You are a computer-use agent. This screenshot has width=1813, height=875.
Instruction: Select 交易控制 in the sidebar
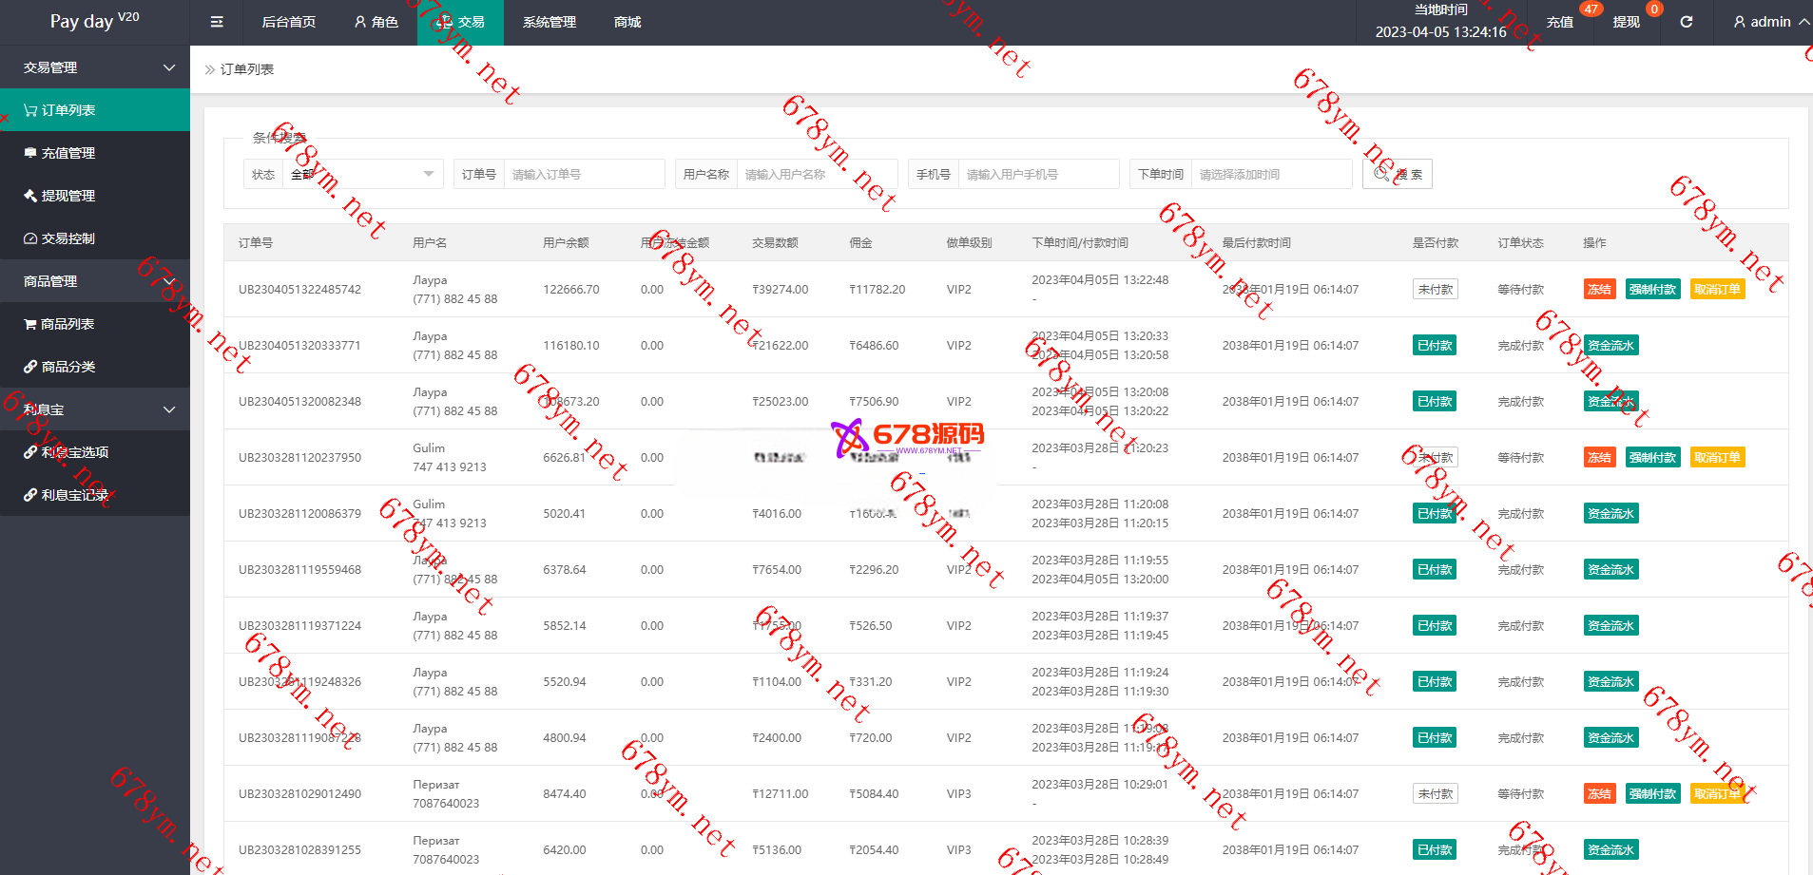pos(95,238)
